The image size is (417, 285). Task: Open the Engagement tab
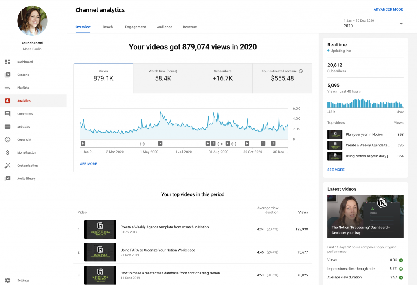pos(136,27)
